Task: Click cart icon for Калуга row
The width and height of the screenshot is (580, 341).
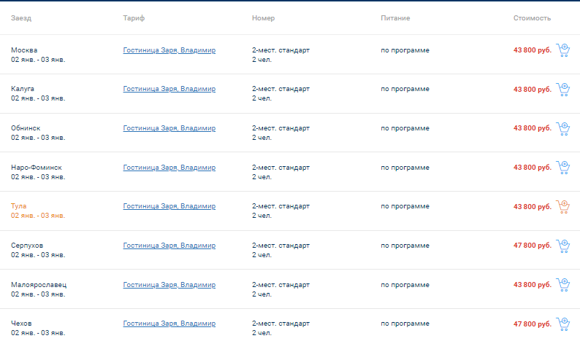Action: [x=563, y=90]
